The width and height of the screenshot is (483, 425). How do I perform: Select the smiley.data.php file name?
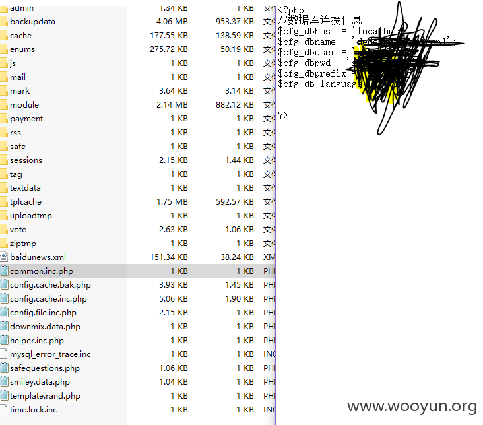(x=40, y=382)
